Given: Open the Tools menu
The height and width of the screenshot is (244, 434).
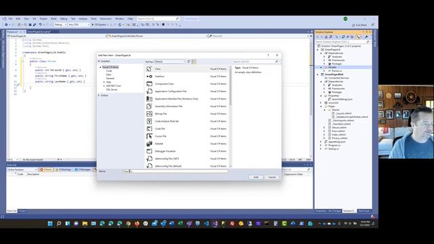Looking at the screenshot, I should pos(94,18).
